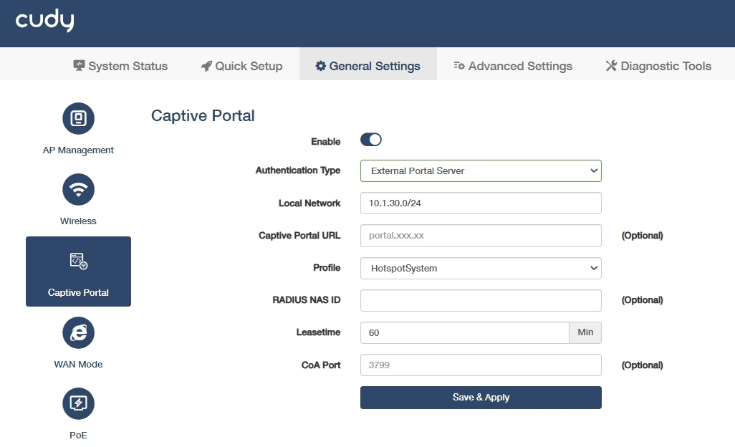Go to the Diagnostic Tools tab
This screenshot has width=735, height=447.
pyautogui.click(x=658, y=66)
